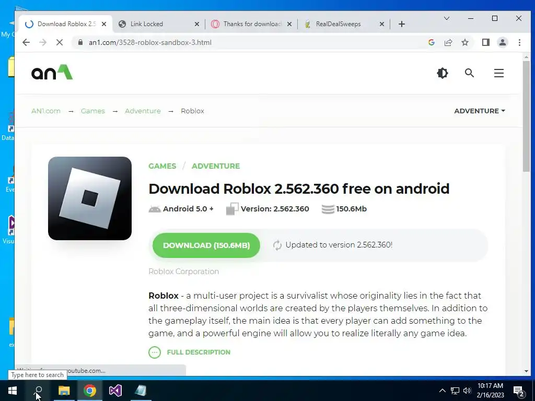The image size is (535, 401).
Task: Close the Download Roblox tab
Action: pyautogui.click(x=104, y=24)
